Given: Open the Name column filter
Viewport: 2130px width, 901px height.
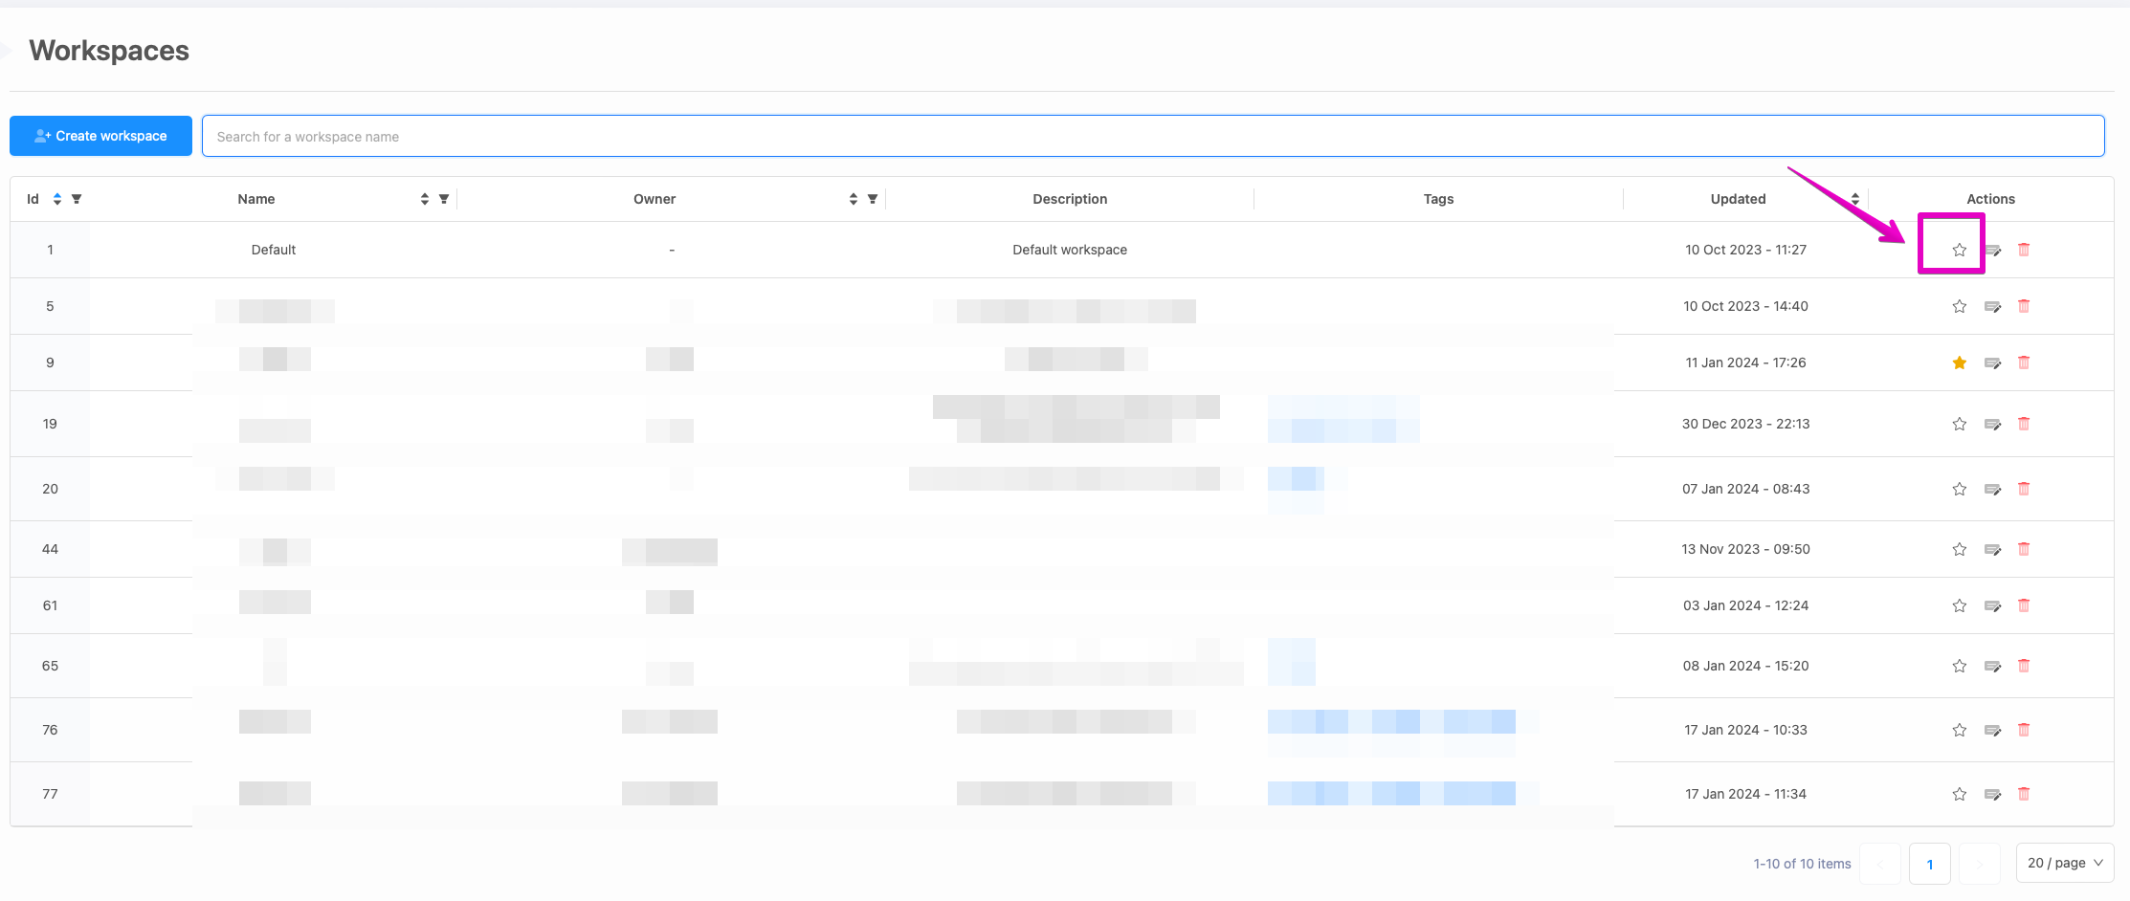Looking at the screenshot, I should click(444, 198).
